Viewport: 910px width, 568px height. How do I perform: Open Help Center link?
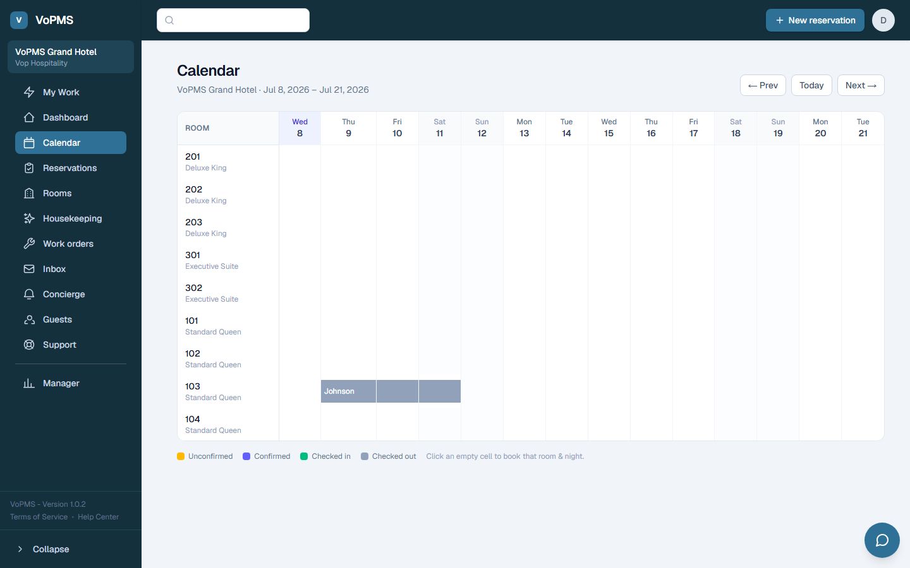tap(98, 517)
